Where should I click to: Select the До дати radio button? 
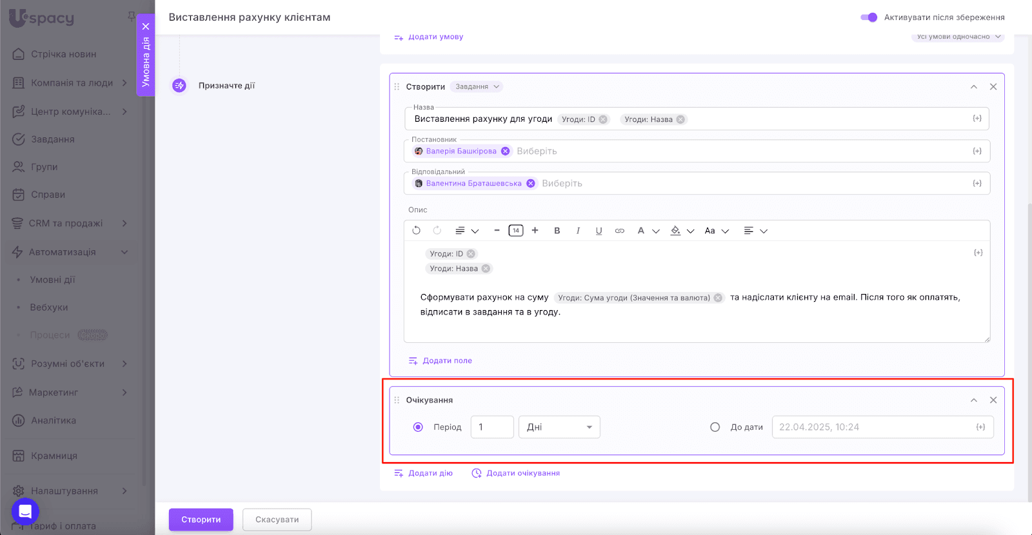coord(715,427)
